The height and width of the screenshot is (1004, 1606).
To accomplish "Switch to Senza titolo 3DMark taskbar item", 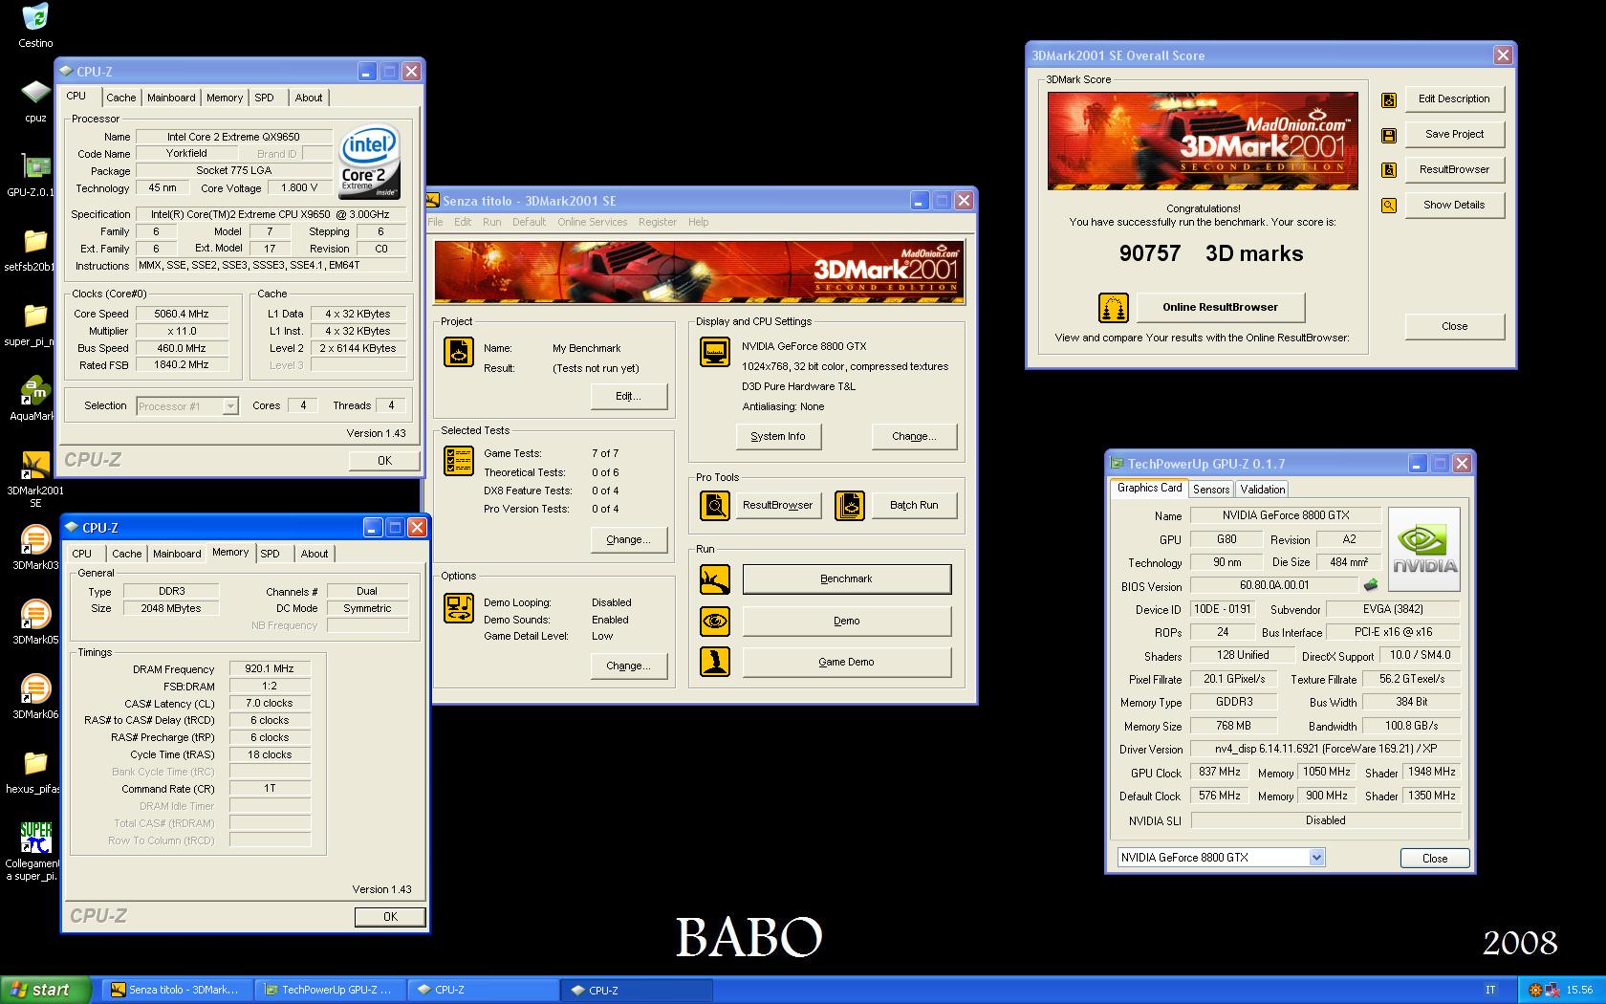I will coord(177,990).
